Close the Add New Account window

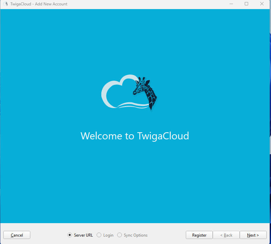tap(262, 4)
